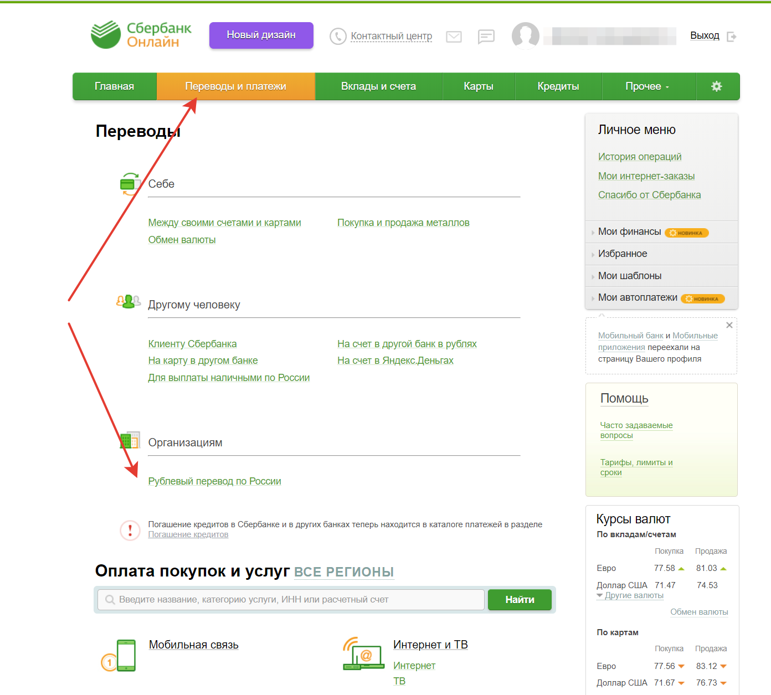The height and width of the screenshot is (695, 771).
Task: Go to the Карты tab
Action: click(478, 86)
